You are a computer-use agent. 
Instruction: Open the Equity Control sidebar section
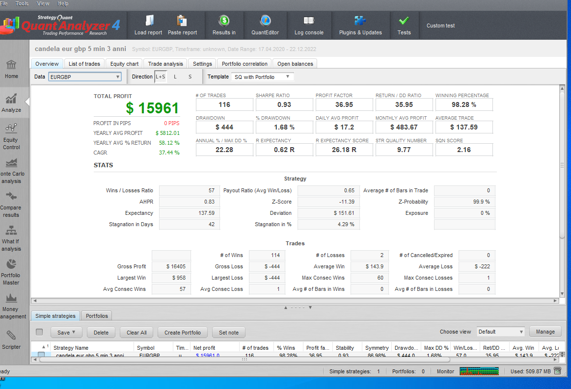tap(11, 136)
